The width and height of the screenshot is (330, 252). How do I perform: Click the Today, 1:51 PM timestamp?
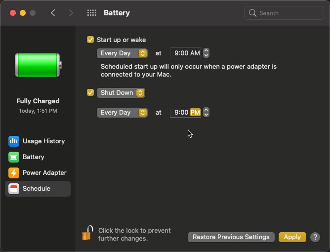click(38, 111)
